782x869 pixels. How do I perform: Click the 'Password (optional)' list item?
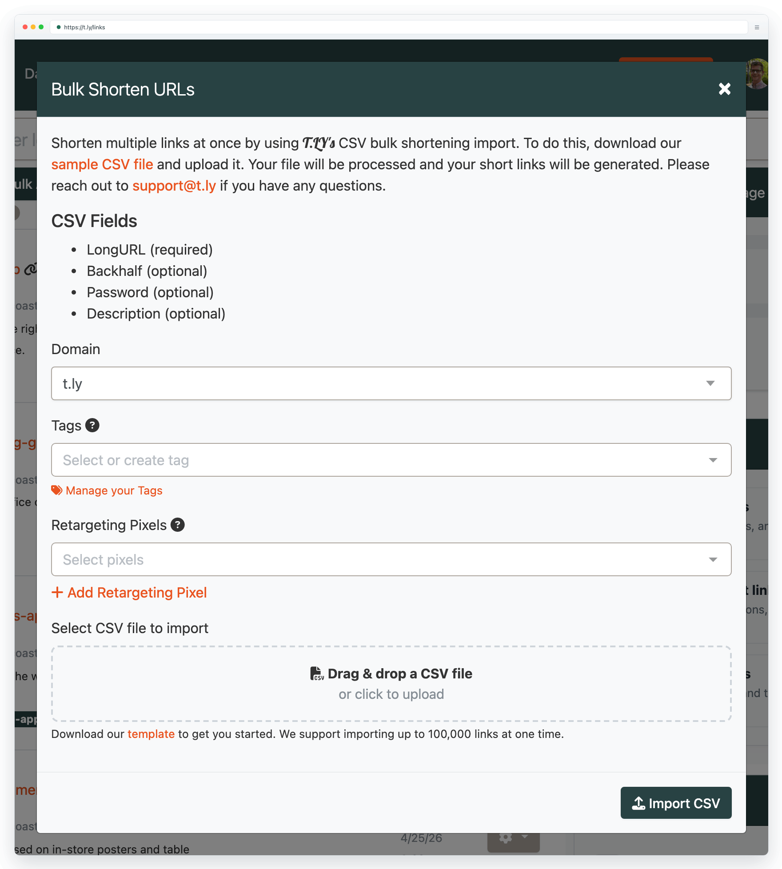150,292
